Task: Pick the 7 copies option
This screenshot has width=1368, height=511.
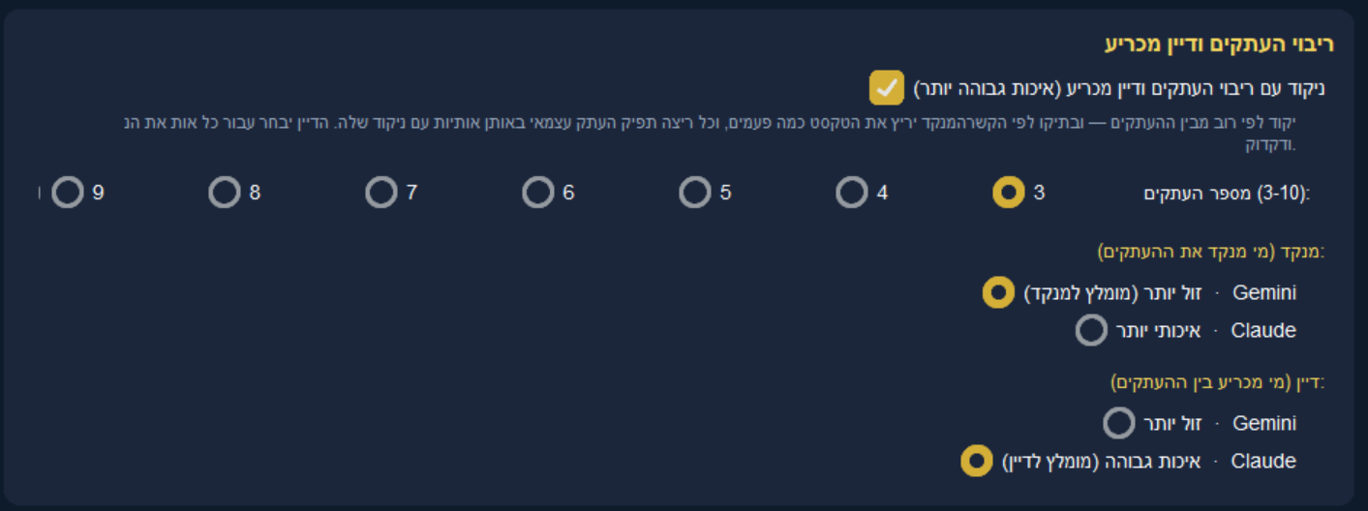Action: [381, 193]
